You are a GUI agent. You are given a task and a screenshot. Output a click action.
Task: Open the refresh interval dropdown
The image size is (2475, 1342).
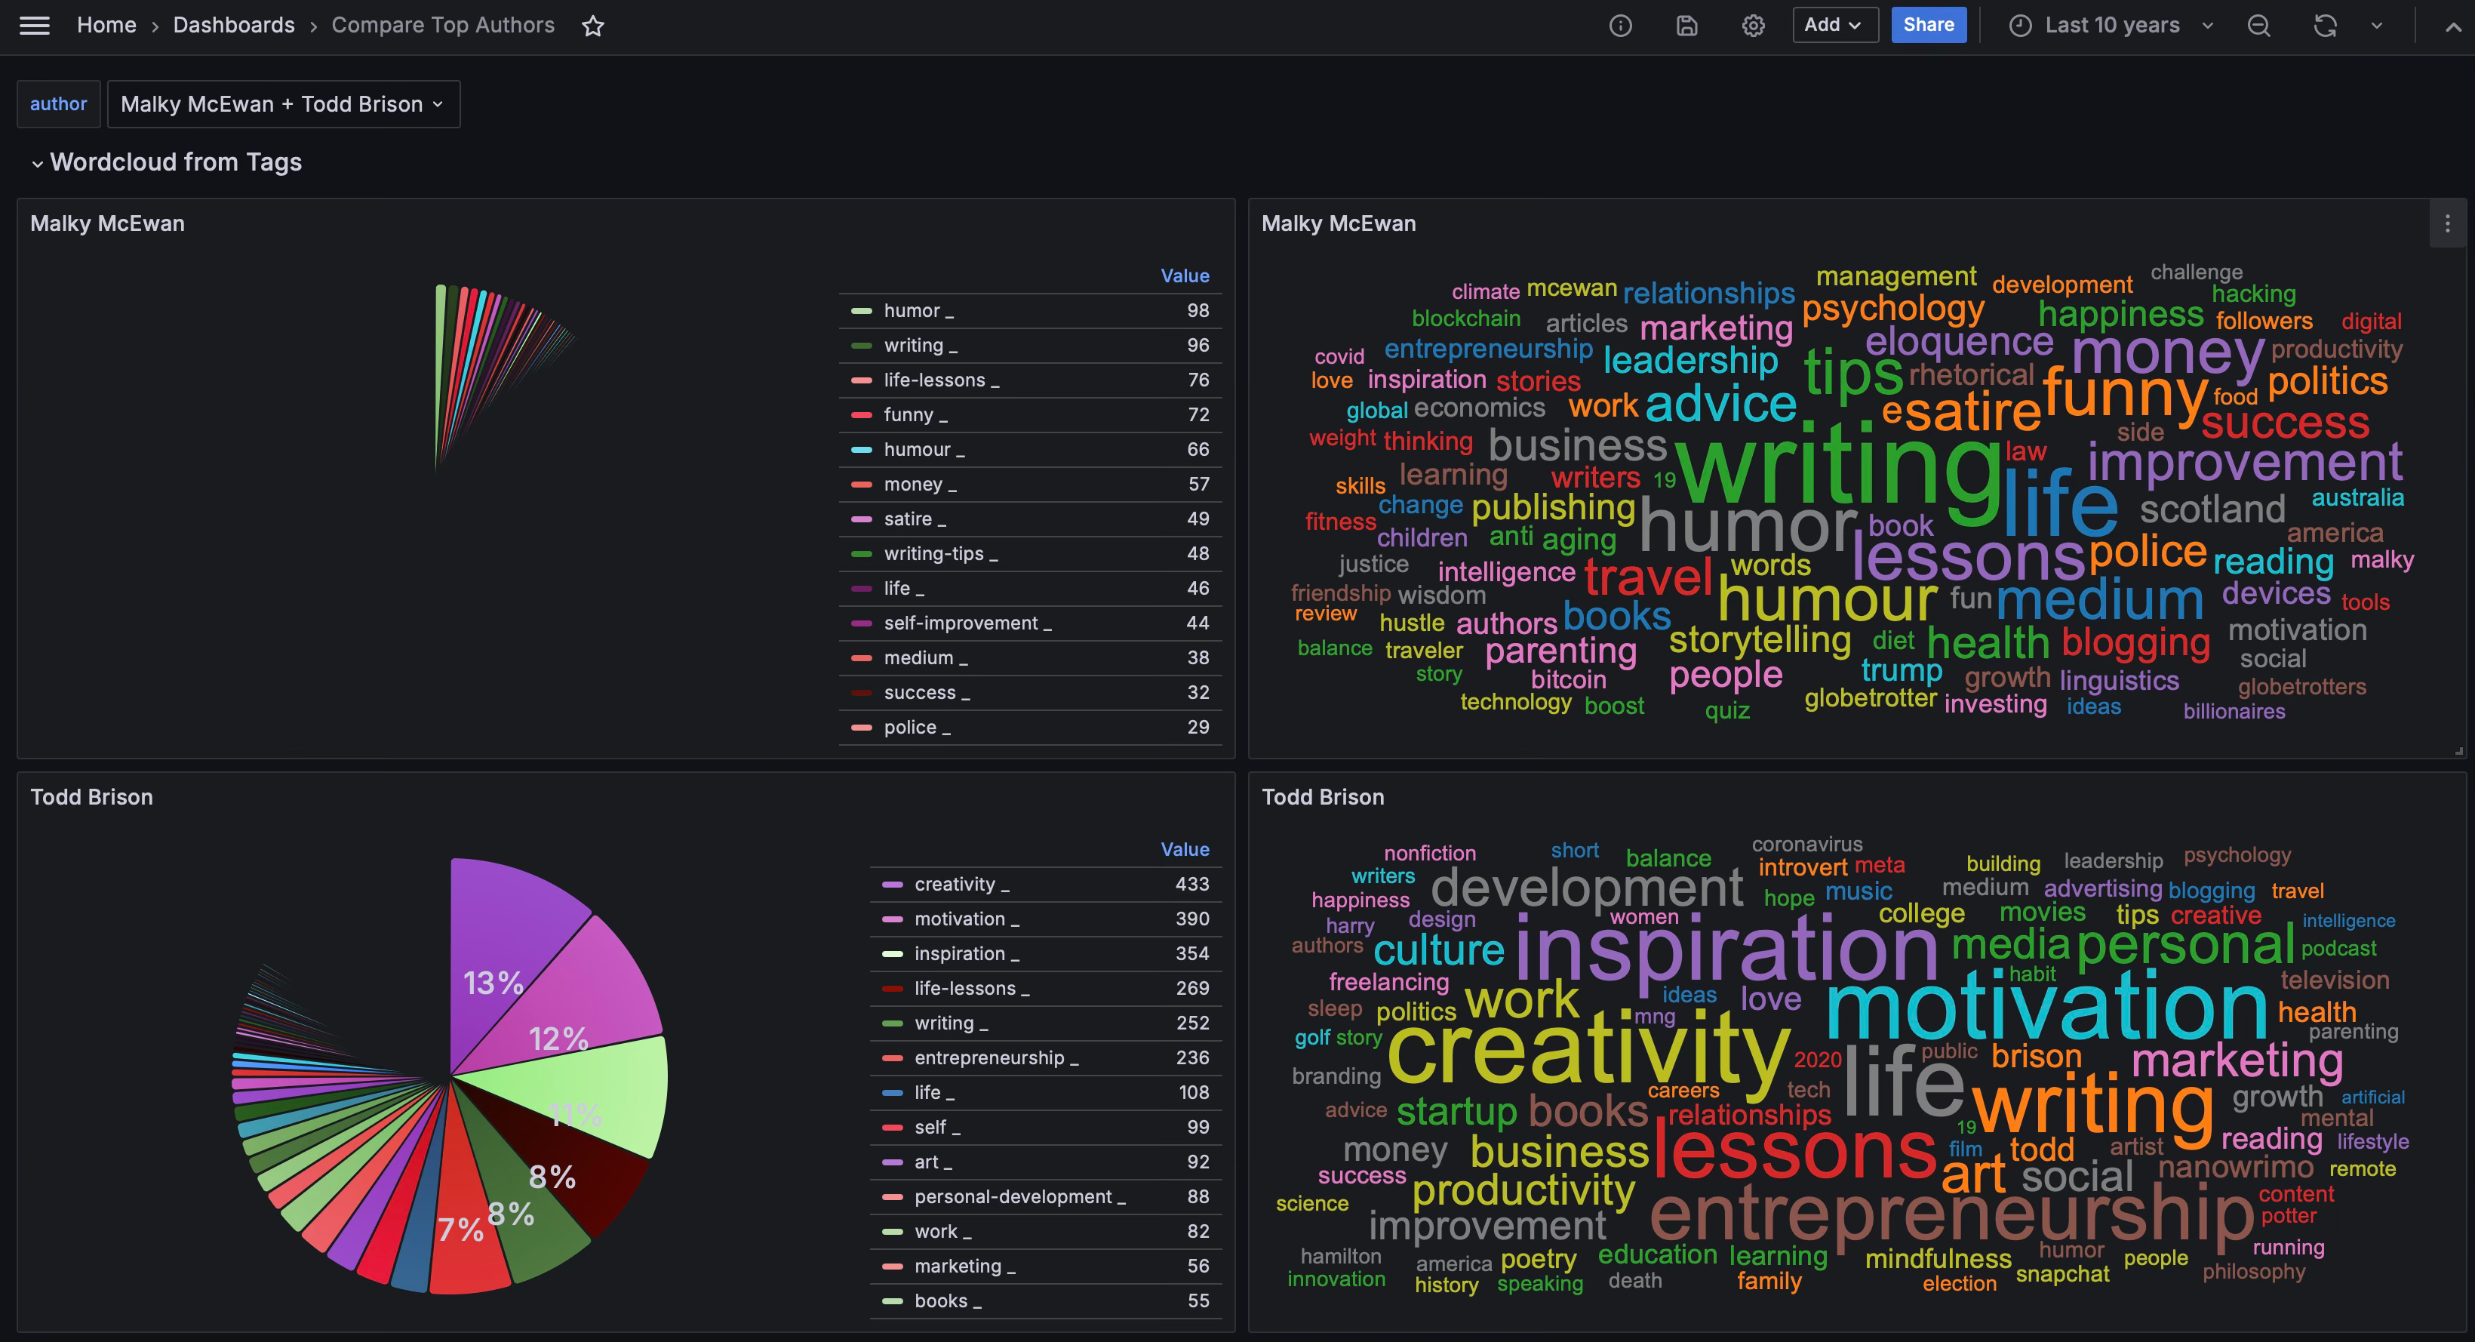[2376, 26]
